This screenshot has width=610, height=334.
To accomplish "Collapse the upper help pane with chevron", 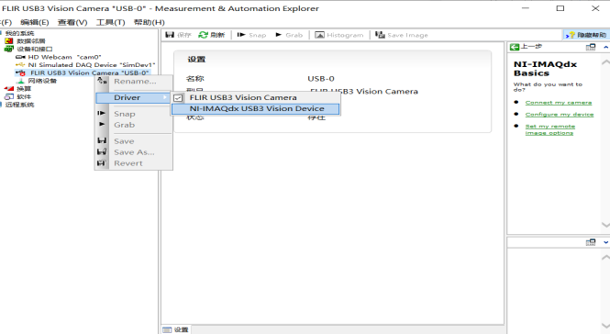I will click(x=605, y=47).
